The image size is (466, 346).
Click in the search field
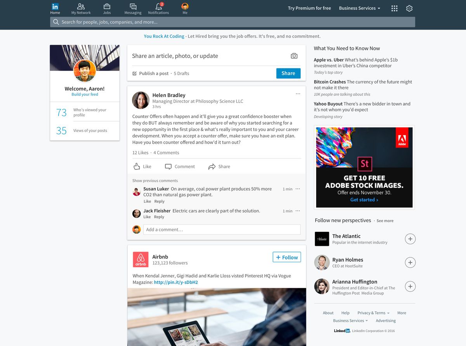[233, 22]
